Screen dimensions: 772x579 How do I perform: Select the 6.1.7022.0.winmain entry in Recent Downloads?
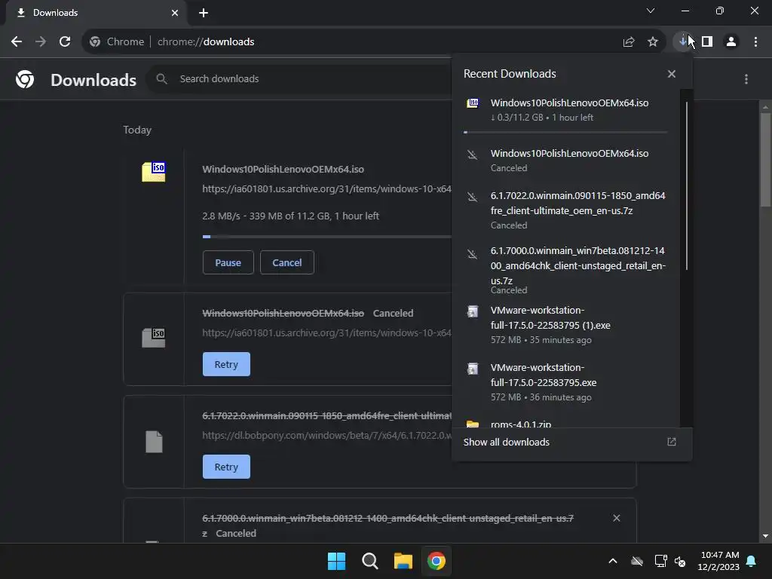(x=565, y=210)
